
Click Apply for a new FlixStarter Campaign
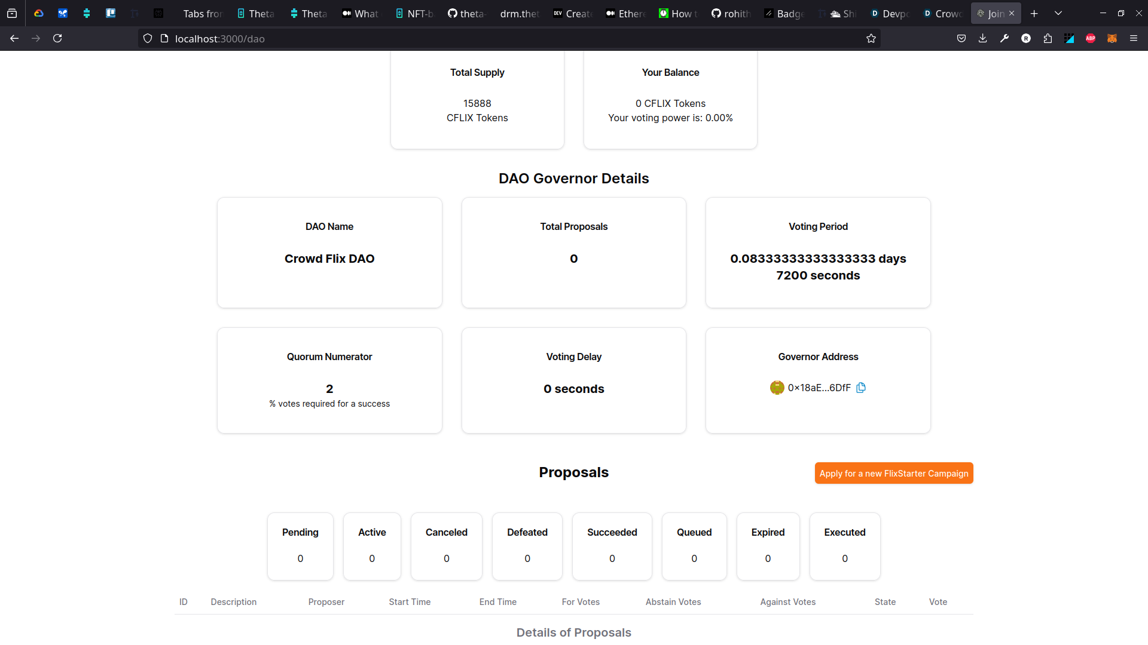point(893,473)
